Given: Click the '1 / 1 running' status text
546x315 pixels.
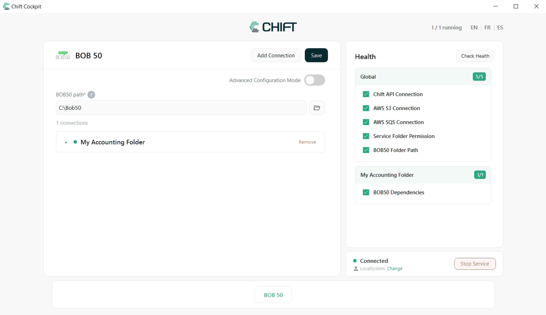Looking at the screenshot, I should coord(447,28).
